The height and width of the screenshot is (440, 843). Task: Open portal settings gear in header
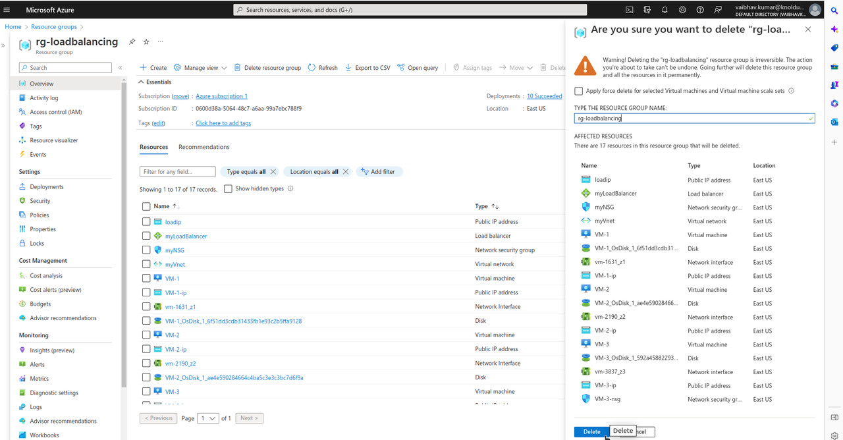tap(683, 10)
